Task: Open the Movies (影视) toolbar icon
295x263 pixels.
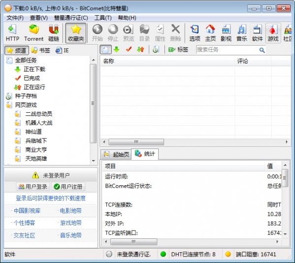Action: [x=226, y=33]
